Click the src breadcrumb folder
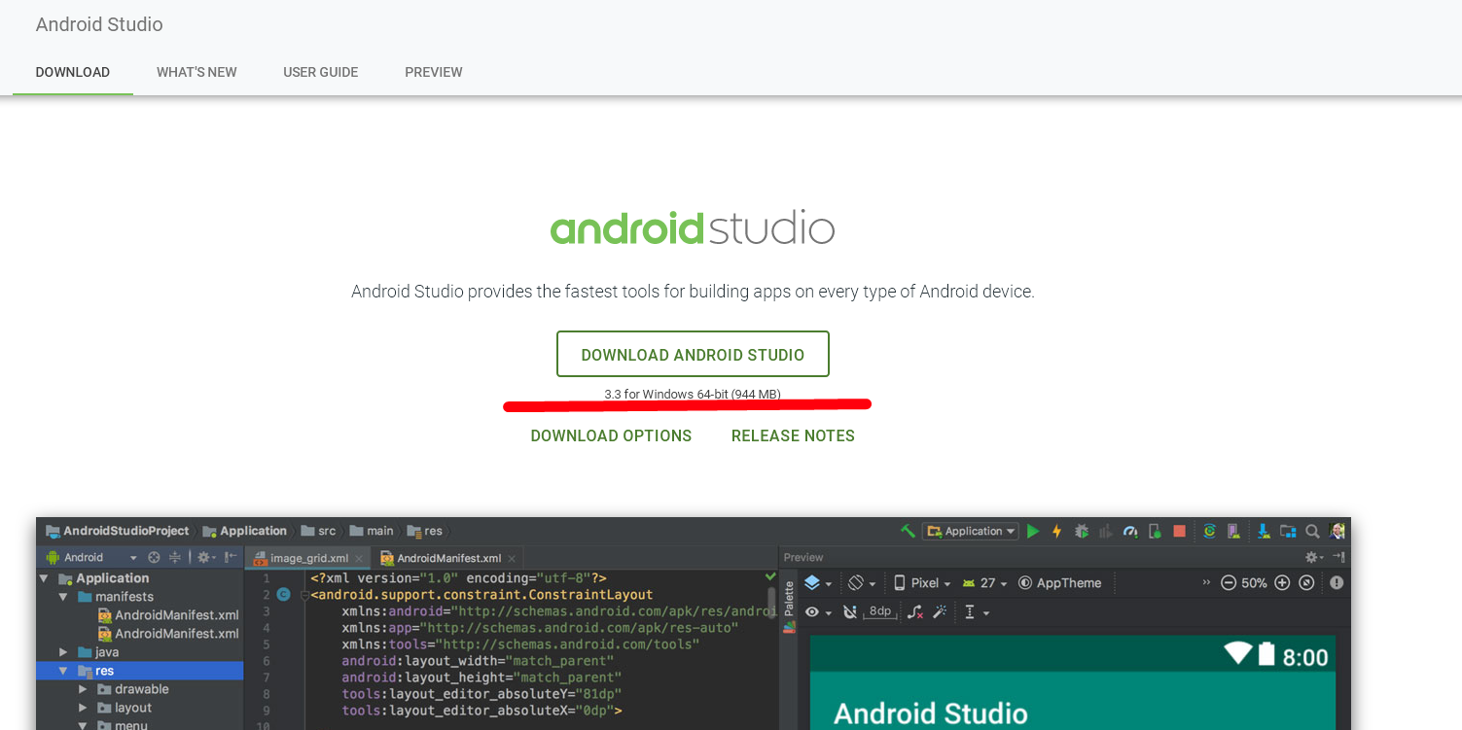This screenshot has height=730, width=1462. tap(318, 531)
